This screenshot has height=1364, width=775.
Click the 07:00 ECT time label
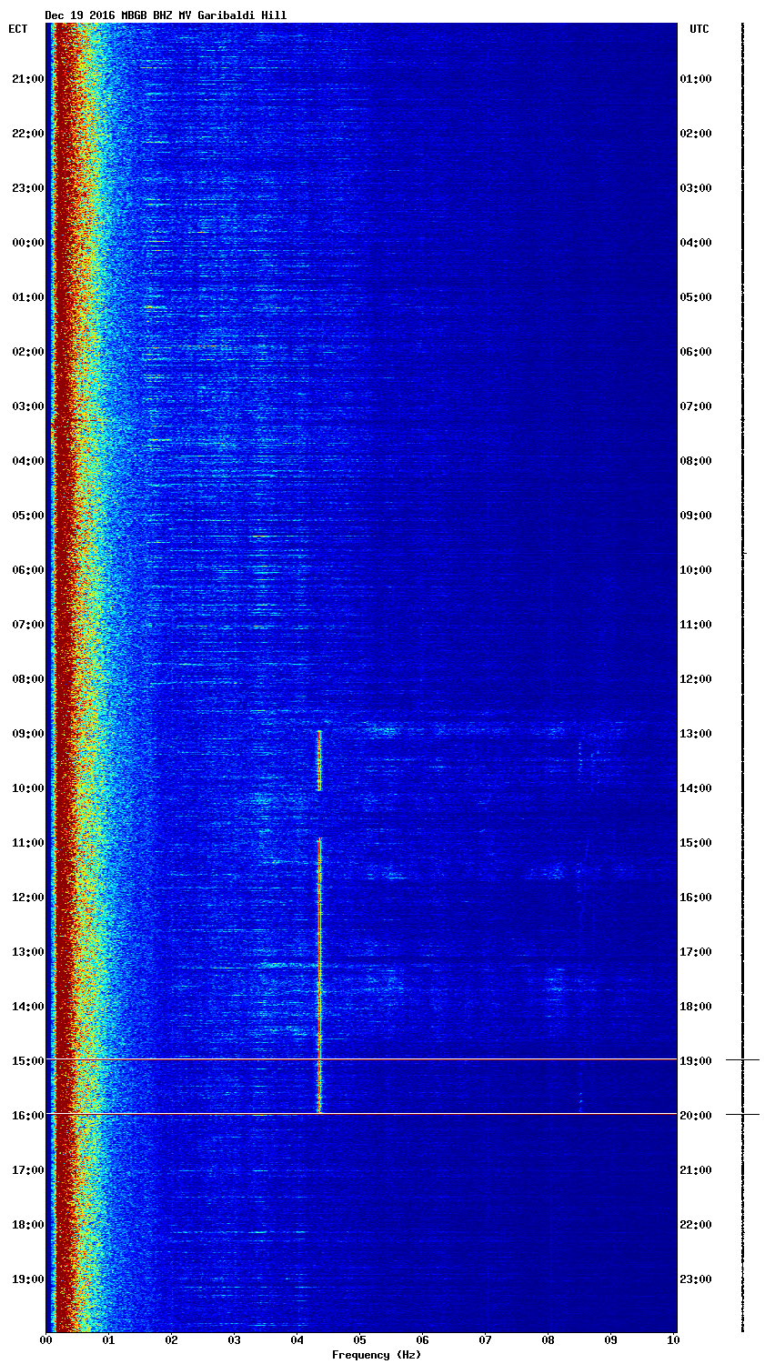(x=27, y=625)
